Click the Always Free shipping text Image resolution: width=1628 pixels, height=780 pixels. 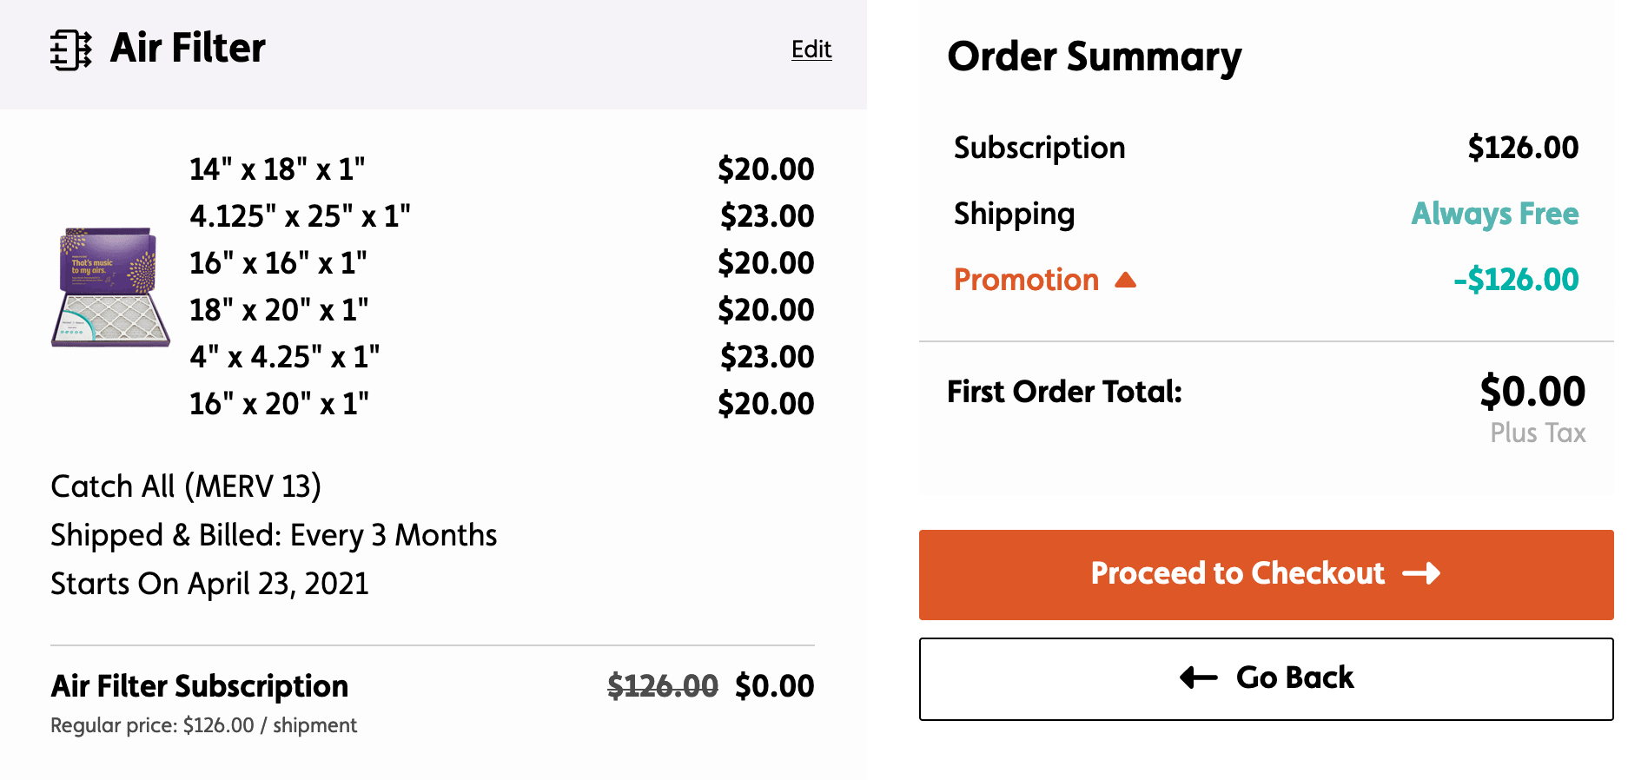point(1494,214)
